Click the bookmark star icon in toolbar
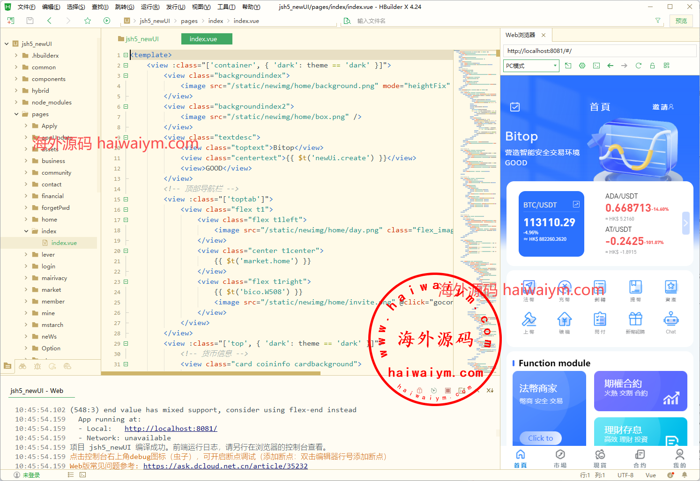The image size is (700, 481). (x=88, y=21)
